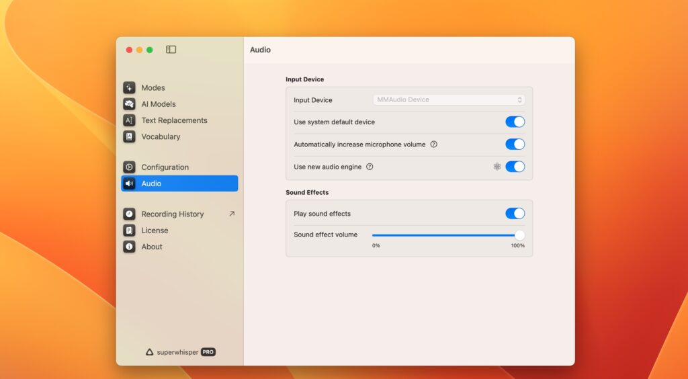Click the Use system default device label
This screenshot has height=379, width=688.
(x=335, y=122)
